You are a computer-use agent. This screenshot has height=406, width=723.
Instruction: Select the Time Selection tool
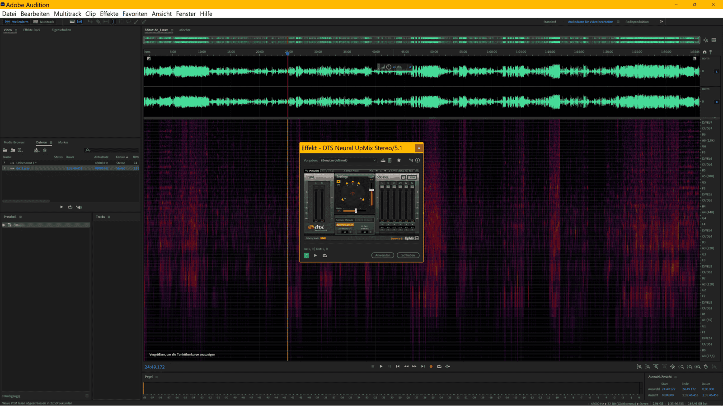pyautogui.click(x=113, y=21)
